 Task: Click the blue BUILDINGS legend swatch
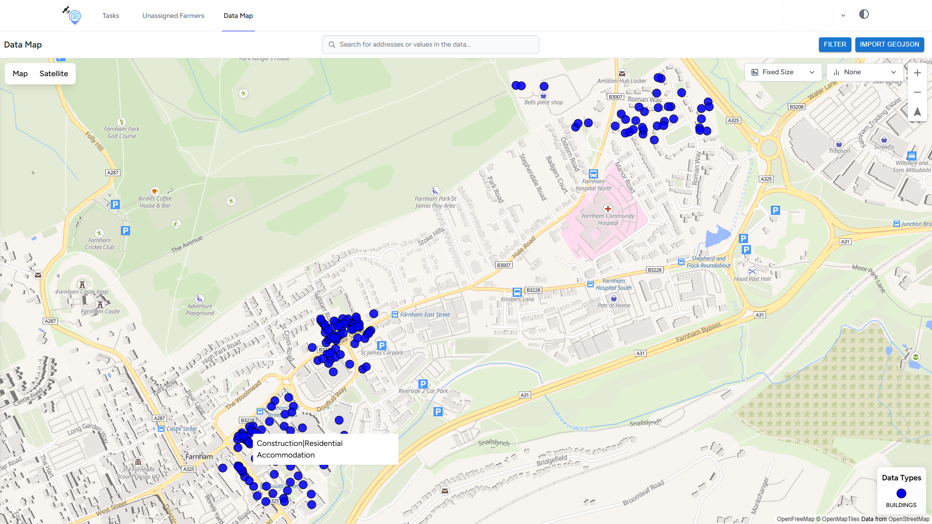tap(901, 493)
